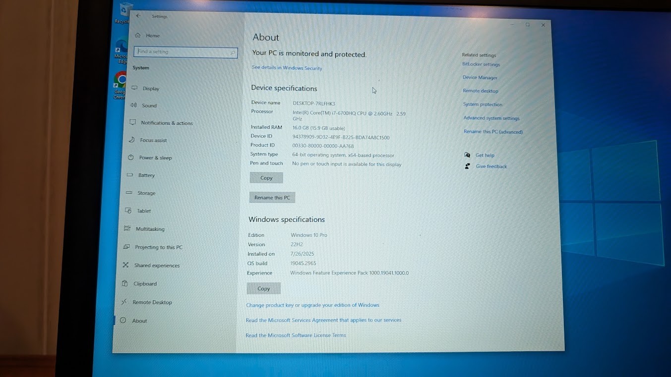Screen dimensions: 671x377
Task: Click Rename this PC (advanced) link
Action: [x=493, y=132]
